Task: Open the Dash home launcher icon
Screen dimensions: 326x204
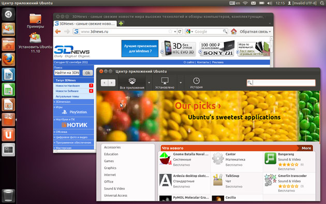Action: tap(8, 14)
